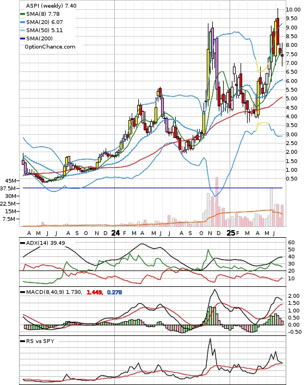This screenshot has width=308, height=385.
Task: Click the green SMA(8) legend swatch
Action: pyautogui.click(x=22, y=14)
